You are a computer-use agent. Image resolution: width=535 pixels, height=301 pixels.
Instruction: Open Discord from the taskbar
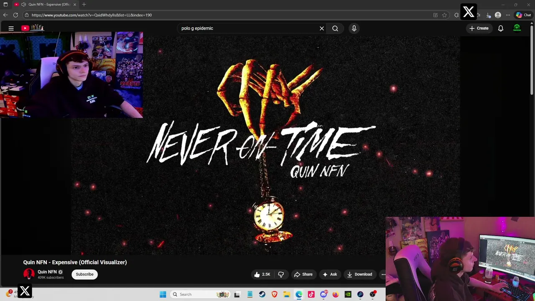(x=324, y=294)
